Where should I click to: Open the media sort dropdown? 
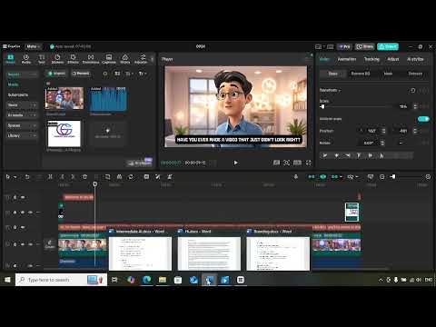pyautogui.click(x=129, y=74)
